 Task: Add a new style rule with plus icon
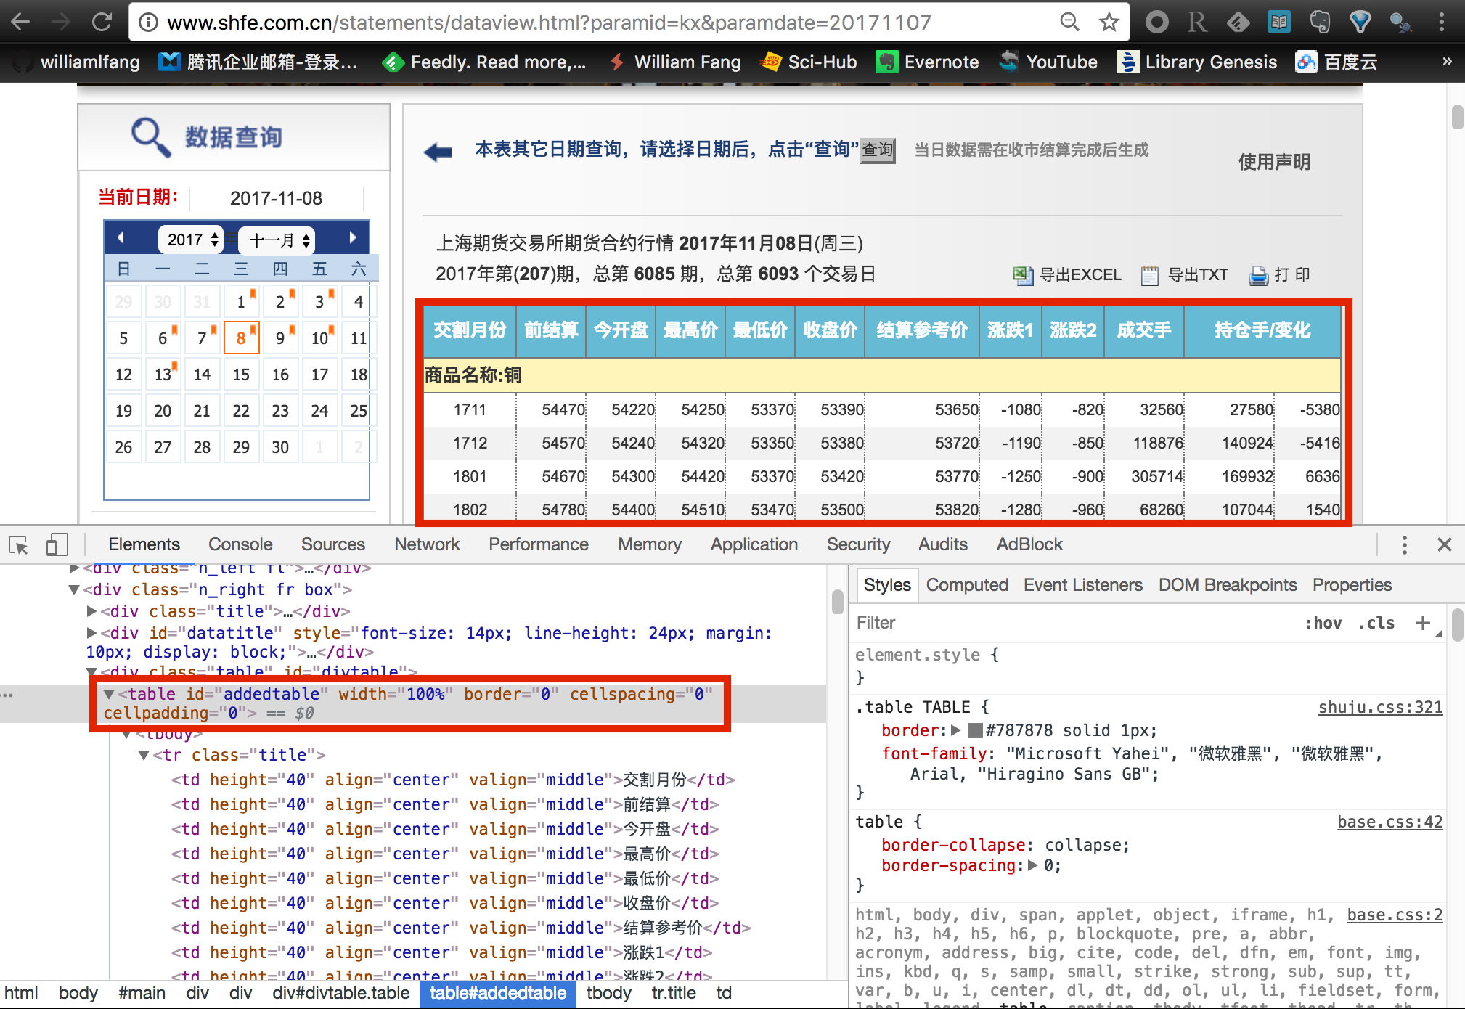[1422, 622]
